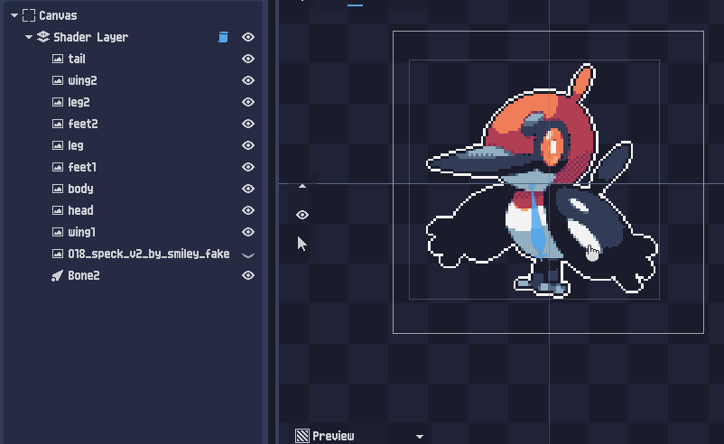Toggle visibility of Shader Layer

[x=248, y=37]
